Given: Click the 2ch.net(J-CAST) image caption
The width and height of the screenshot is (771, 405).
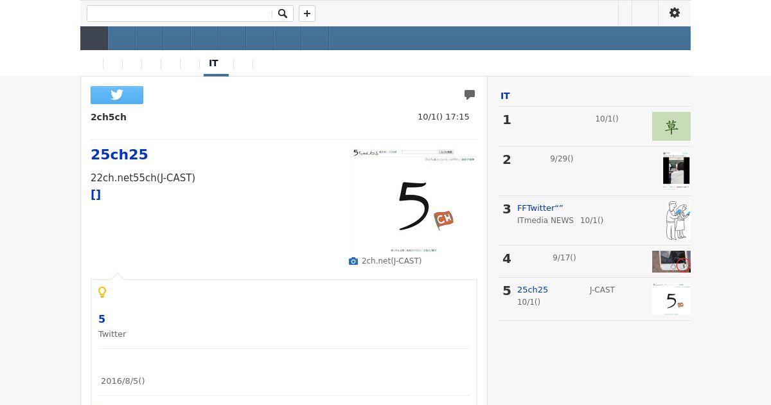Looking at the screenshot, I should 391,261.
